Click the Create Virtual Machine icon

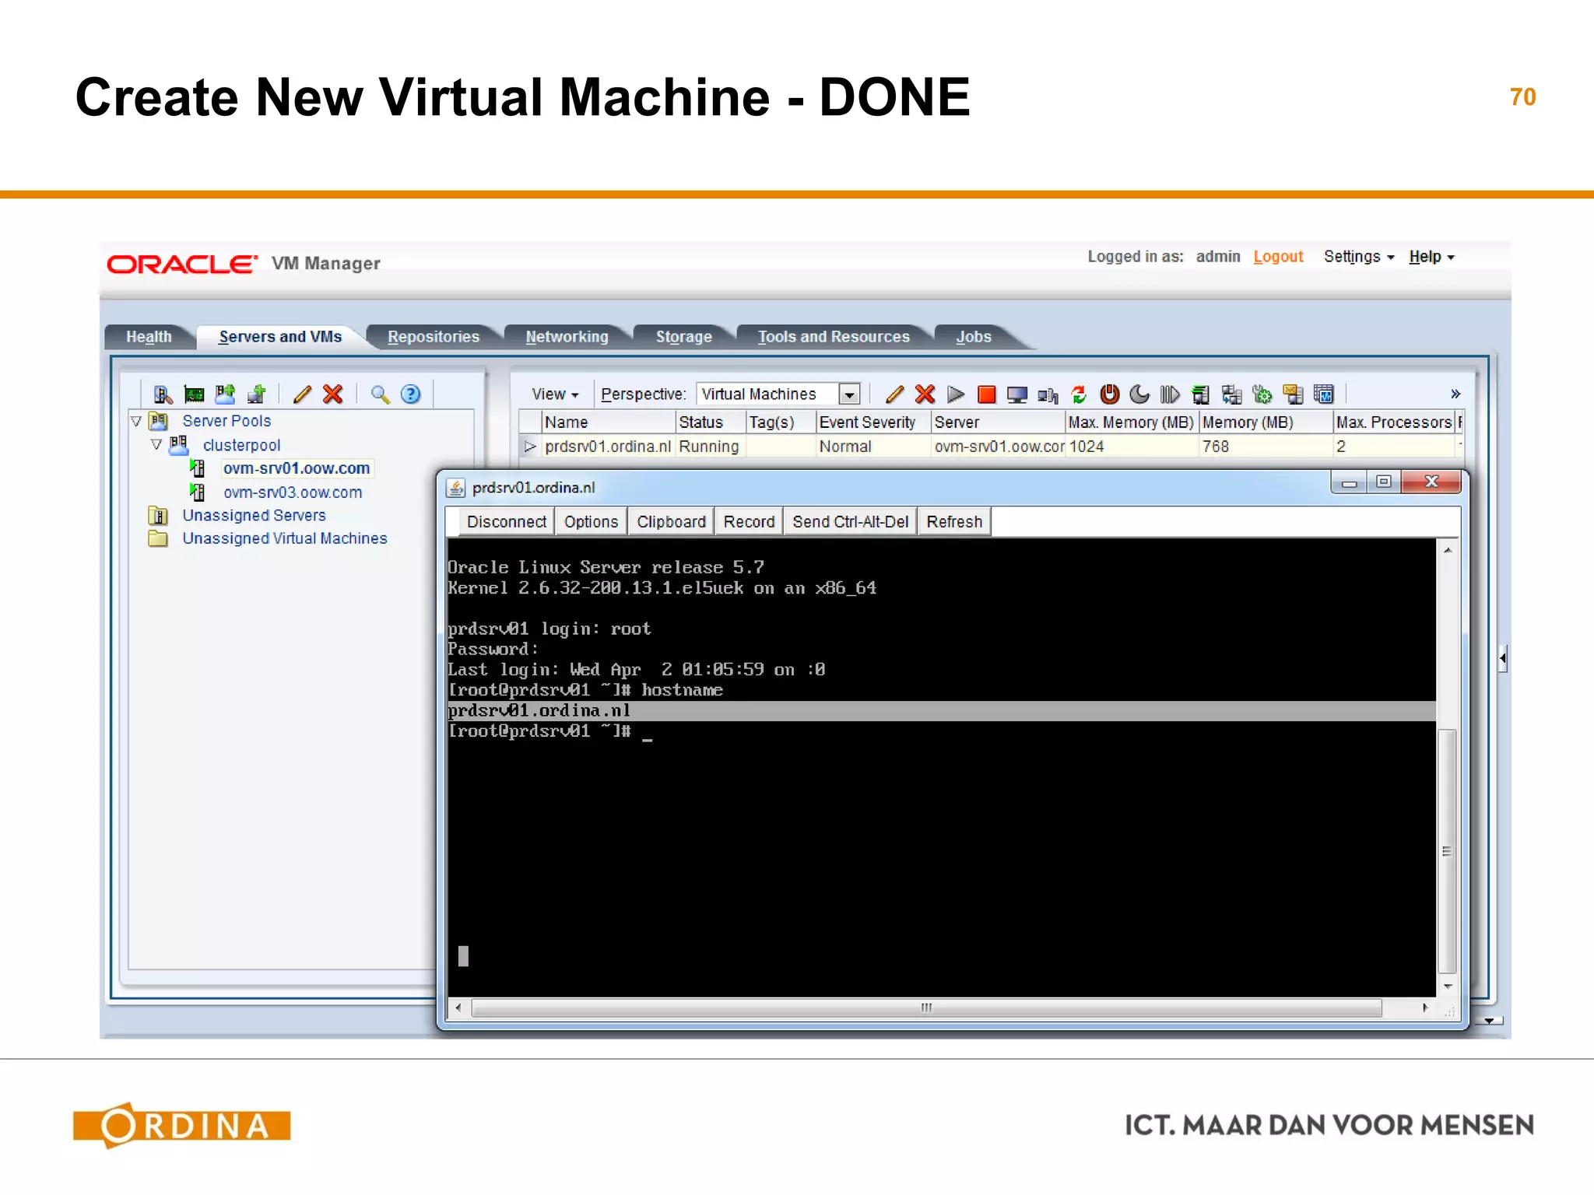coord(256,394)
